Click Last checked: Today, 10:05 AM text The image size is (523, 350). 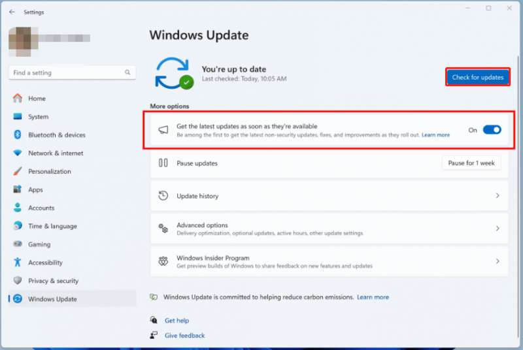pos(244,78)
